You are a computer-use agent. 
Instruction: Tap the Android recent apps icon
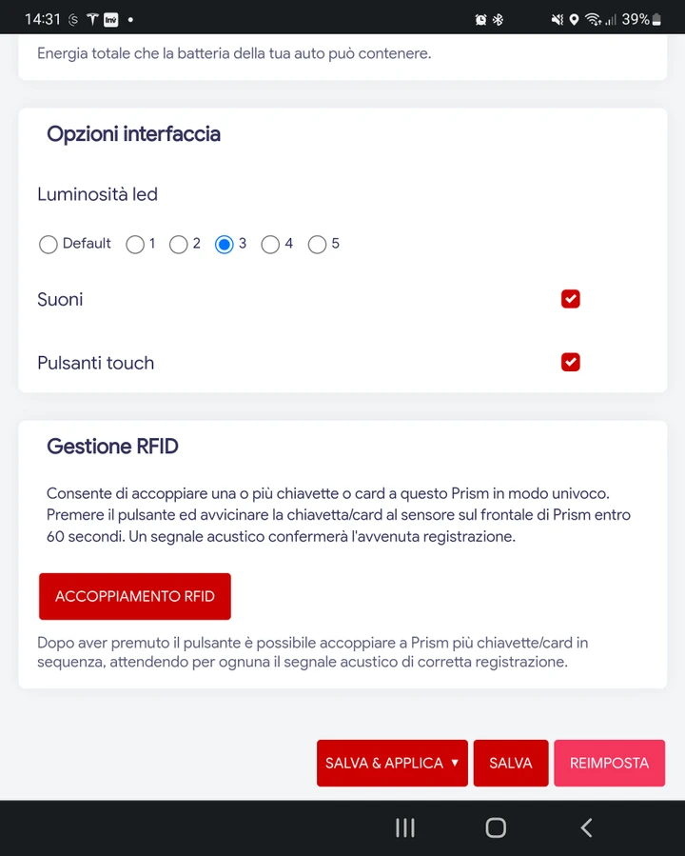tap(405, 827)
